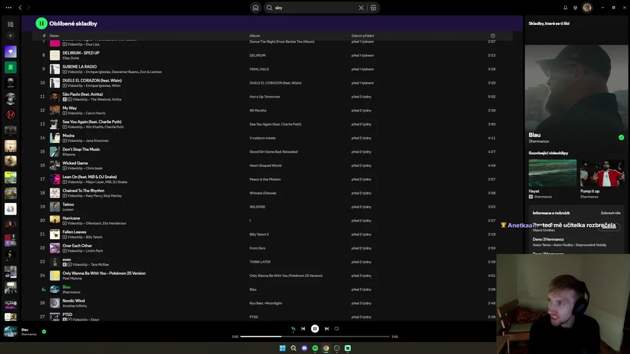This screenshot has width=630, height=354.
Task: Open artist Linkin Park link
Action: click(x=94, y=251)
